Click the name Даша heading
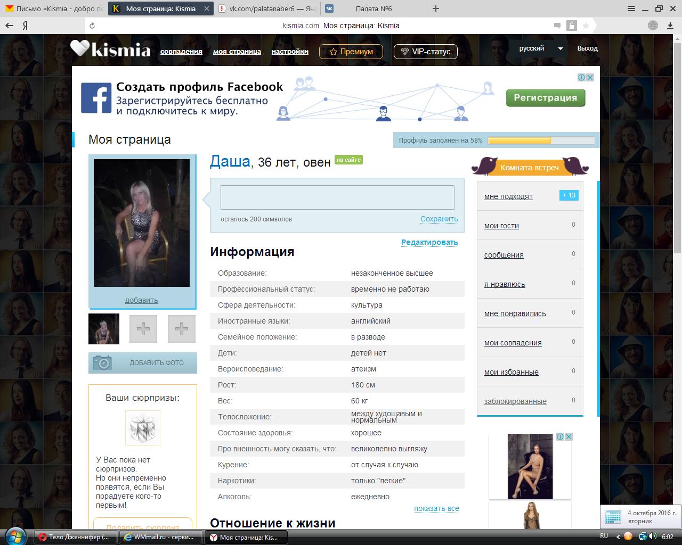Viewport: 682px width, 545px height. (x=230, y=161)
